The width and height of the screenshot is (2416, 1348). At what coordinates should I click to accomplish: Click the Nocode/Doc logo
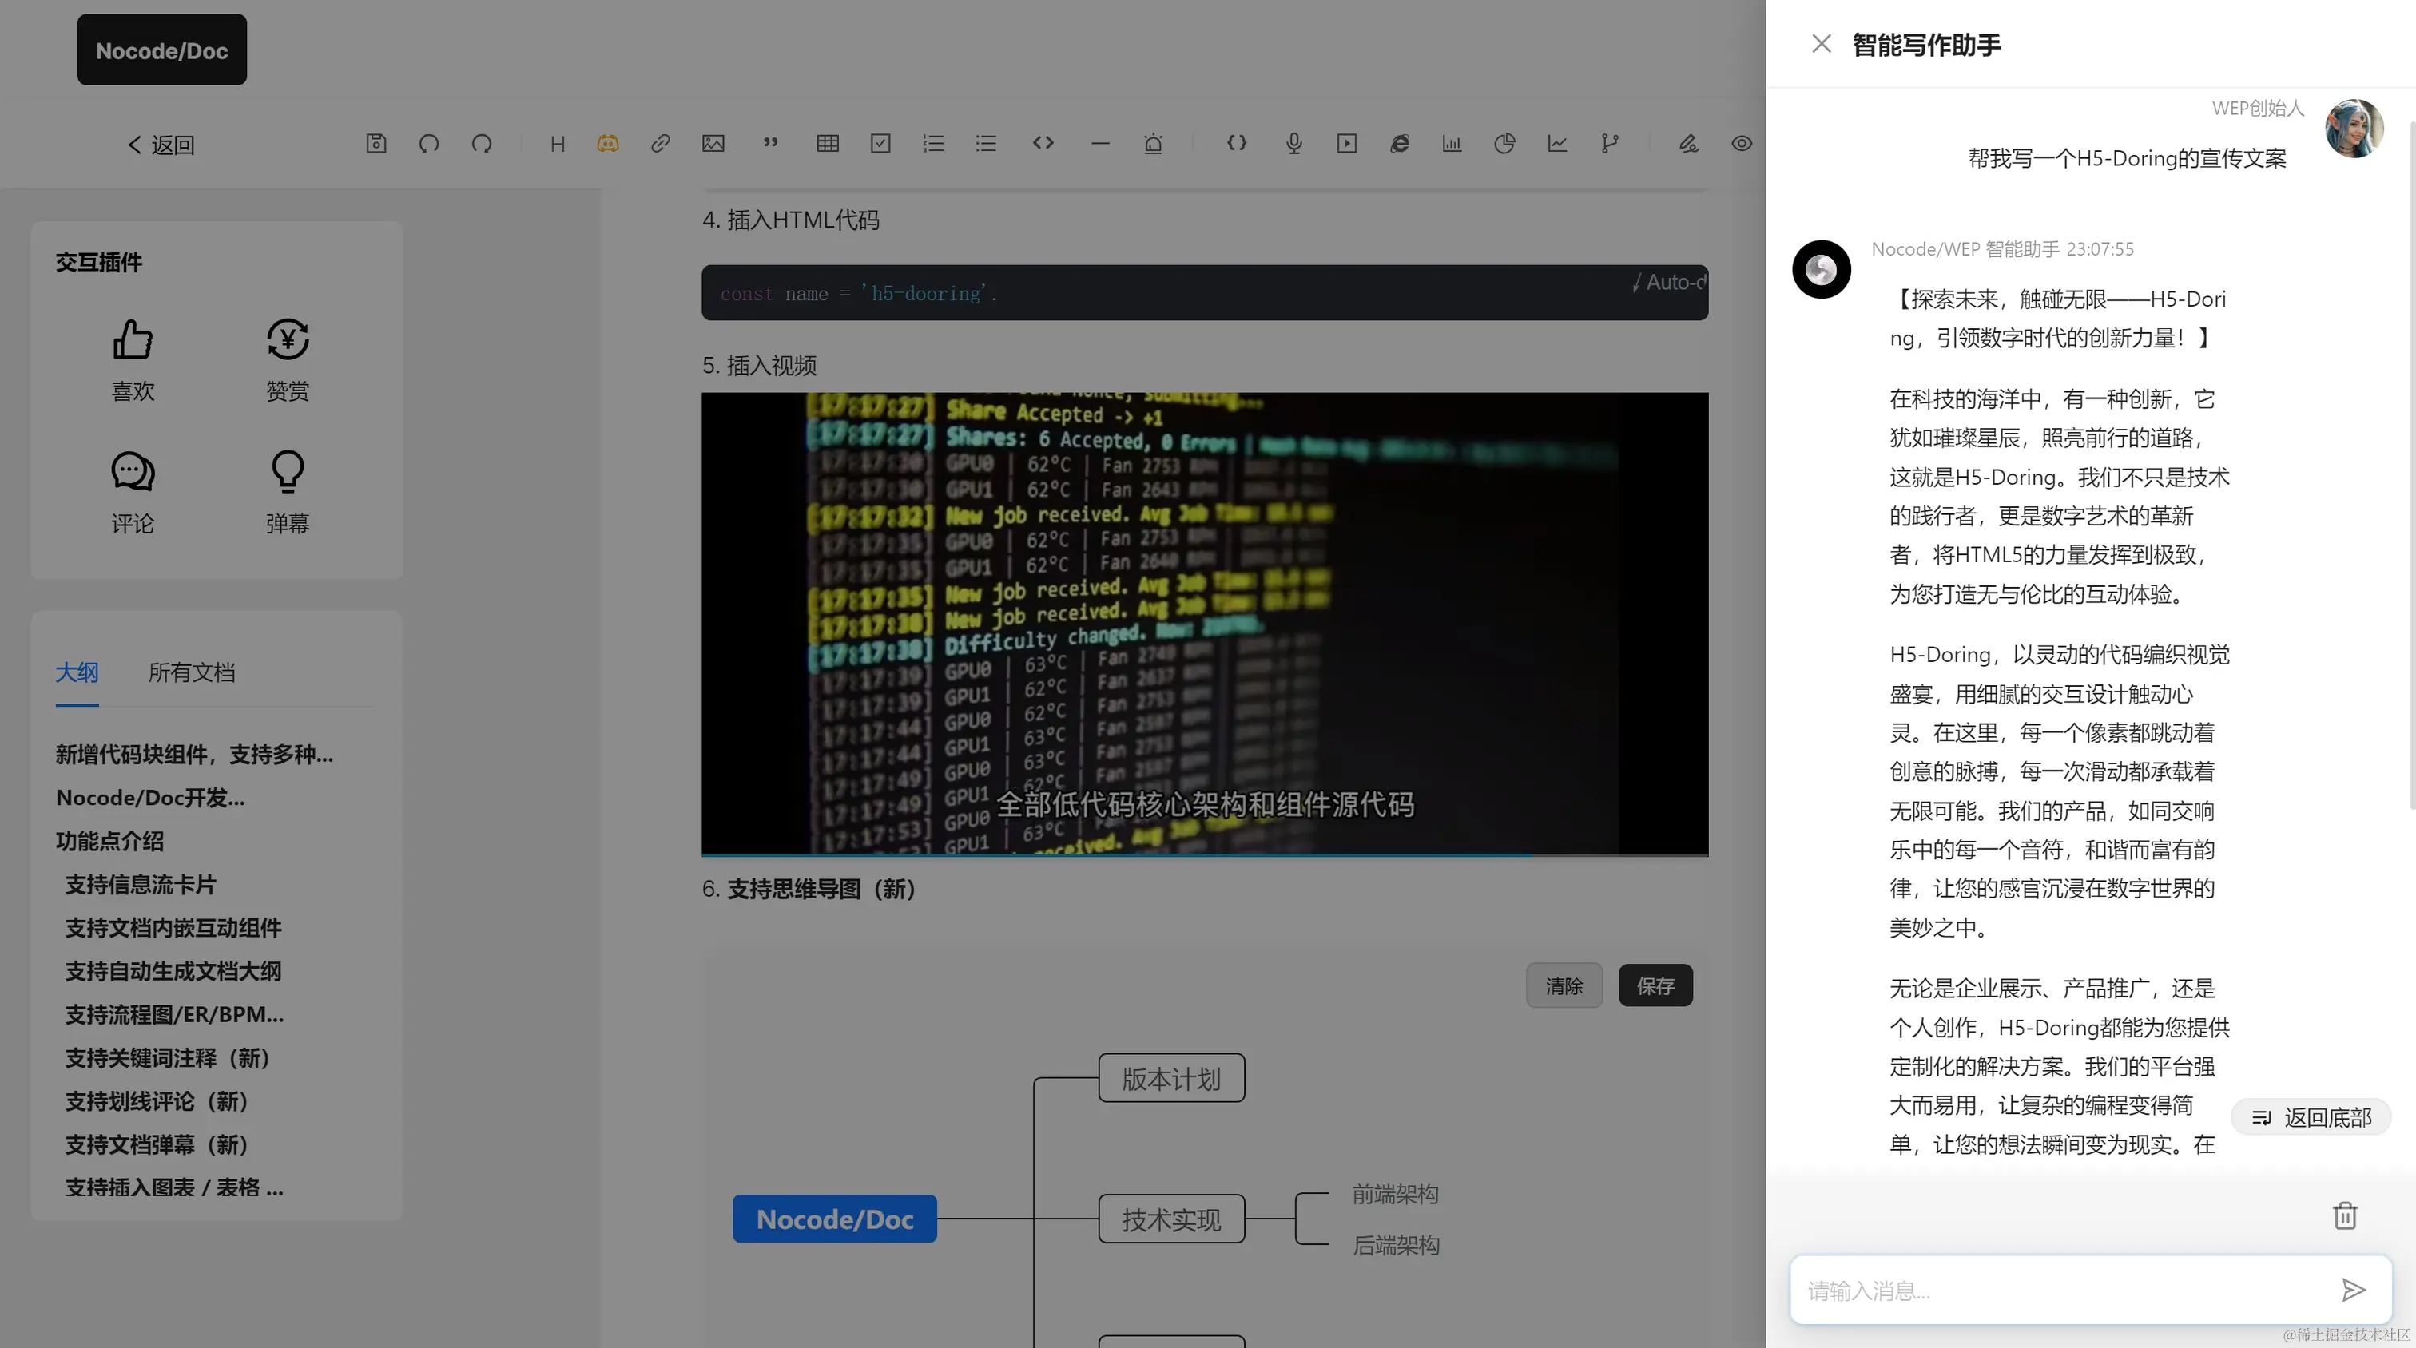pyautogui.click(x=161, y=50)
